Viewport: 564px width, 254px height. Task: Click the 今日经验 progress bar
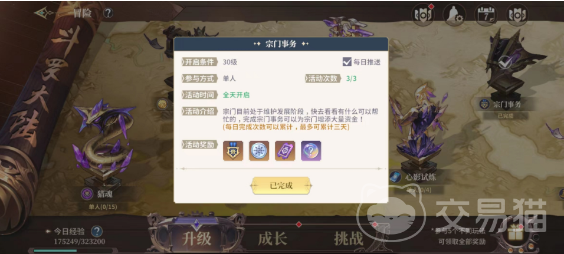[x=74, y=250]
